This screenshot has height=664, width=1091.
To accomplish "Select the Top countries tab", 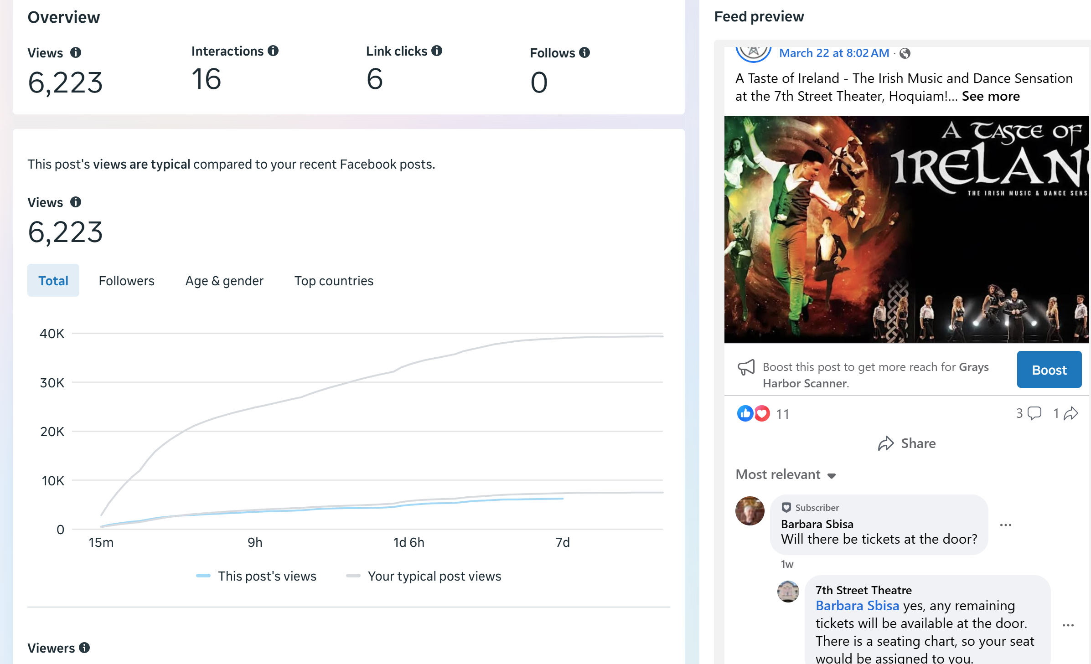I will [x=334, y=281].
